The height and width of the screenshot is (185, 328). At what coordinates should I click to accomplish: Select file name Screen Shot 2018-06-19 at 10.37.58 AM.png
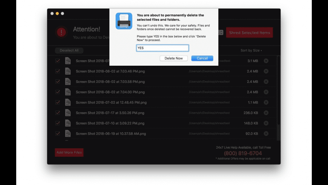(x=111, y=133)
